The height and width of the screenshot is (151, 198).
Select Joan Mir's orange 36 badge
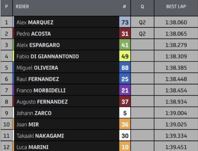[x=125, y=124]
